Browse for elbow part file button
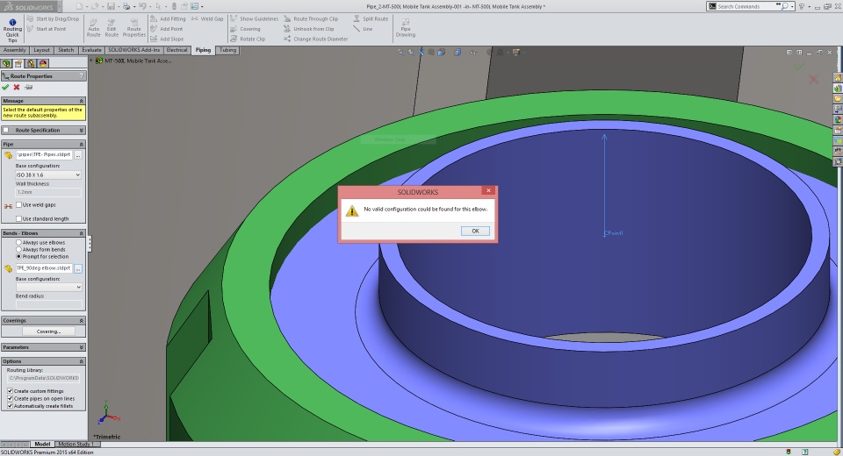Screen dimensions: 843x456 coord(78,268)
